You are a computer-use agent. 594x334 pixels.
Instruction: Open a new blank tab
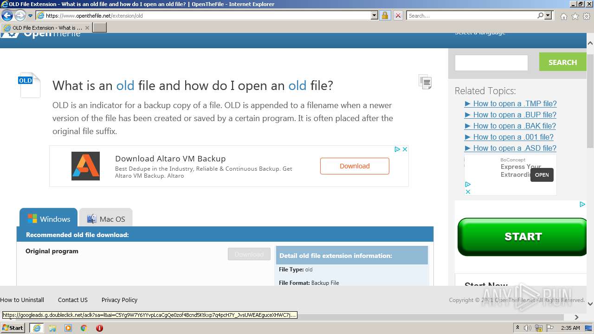pyautogui.click(x=100, y=28)
